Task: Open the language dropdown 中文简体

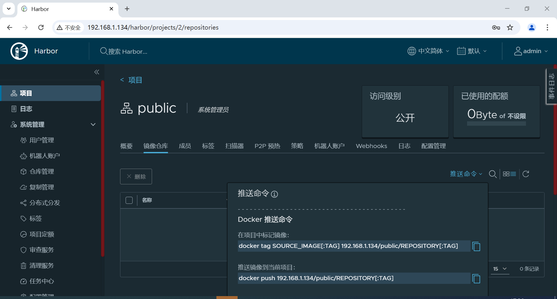Action: coord(428,51)
